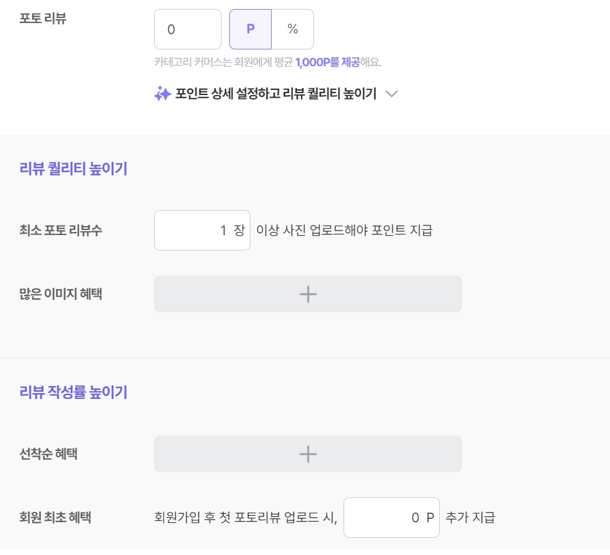Switch the point unit to %
The image size is (610, 555).
coord(293,30)
